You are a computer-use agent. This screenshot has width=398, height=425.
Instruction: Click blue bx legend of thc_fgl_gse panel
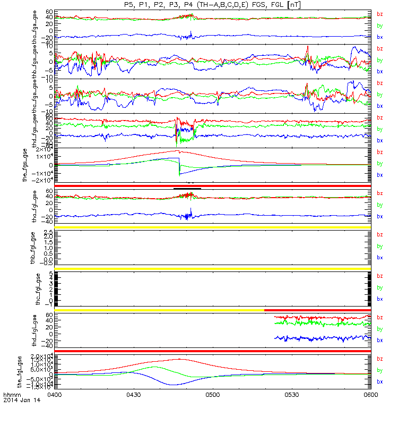(380, 299)
